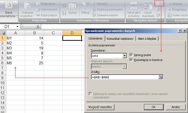Viewport: 188px width, 113px height.
Task: Uncheck the Ignoruj puste checkbox
Action: [x=131, y=55]
